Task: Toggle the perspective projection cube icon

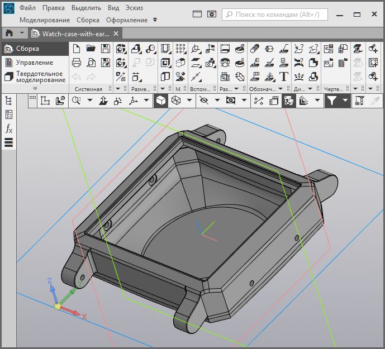Action: 289,101
